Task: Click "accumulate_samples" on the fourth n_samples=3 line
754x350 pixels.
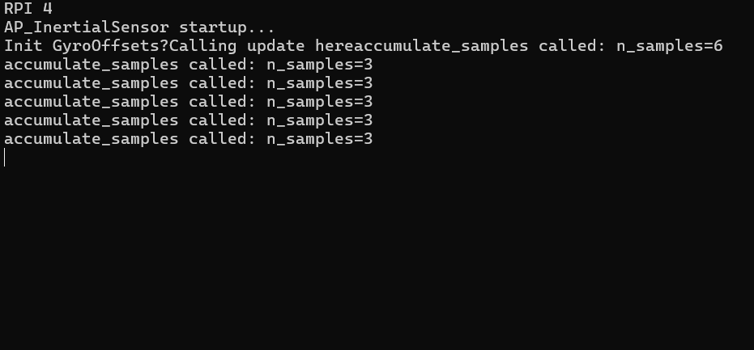Action: tap(91, 120)
